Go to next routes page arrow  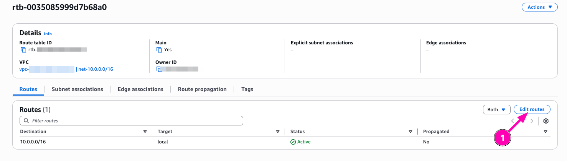(x=532, y=121)
